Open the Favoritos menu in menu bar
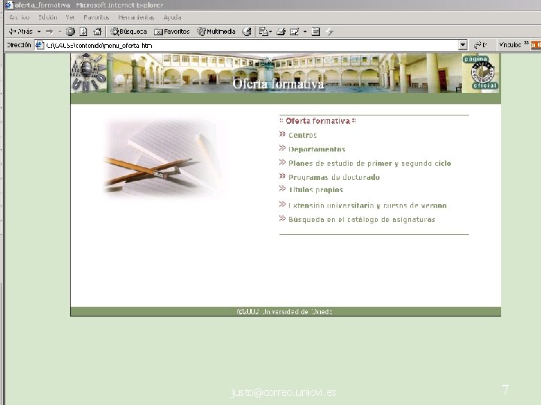The width and height of the screenshot is (541, 405). 96,17
